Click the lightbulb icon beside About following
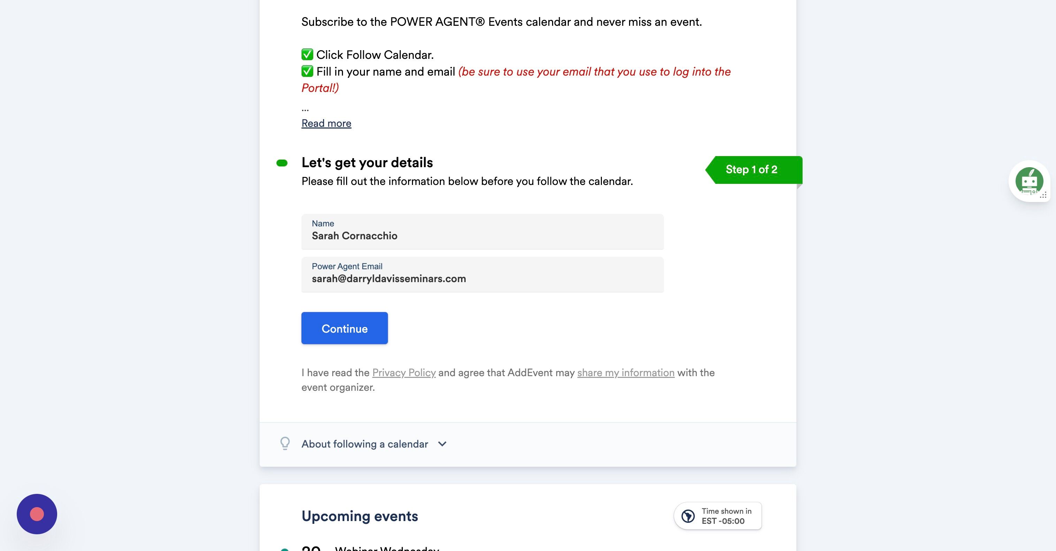Image resolution: width=1056 pixels, height=551 pixels. (285, 443)
